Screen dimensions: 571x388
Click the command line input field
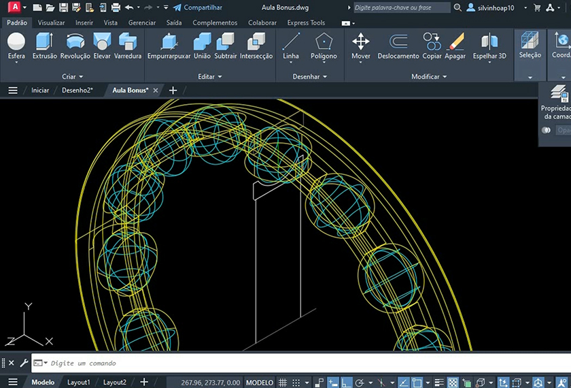click(x=272, y=363)
